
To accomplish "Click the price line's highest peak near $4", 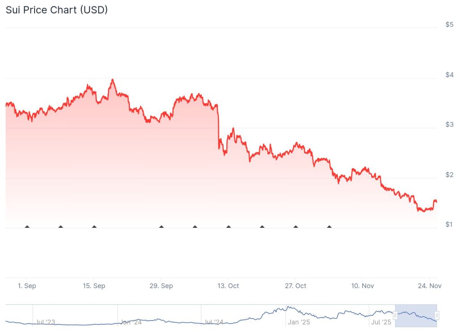I will pos(112,80).
